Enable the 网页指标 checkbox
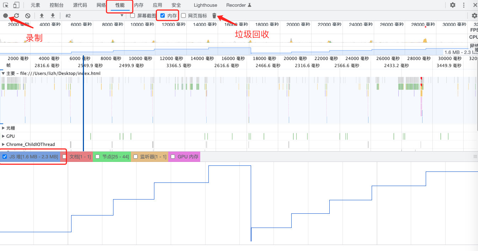Screen dimensions: 478x251 (184, 16)
